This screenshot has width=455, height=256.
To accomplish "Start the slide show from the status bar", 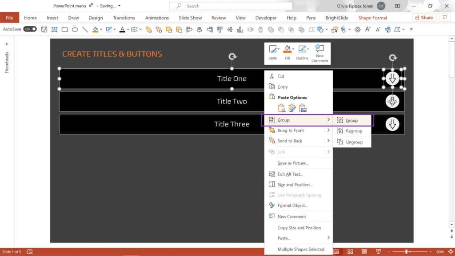I will click(x=379, y=252).
